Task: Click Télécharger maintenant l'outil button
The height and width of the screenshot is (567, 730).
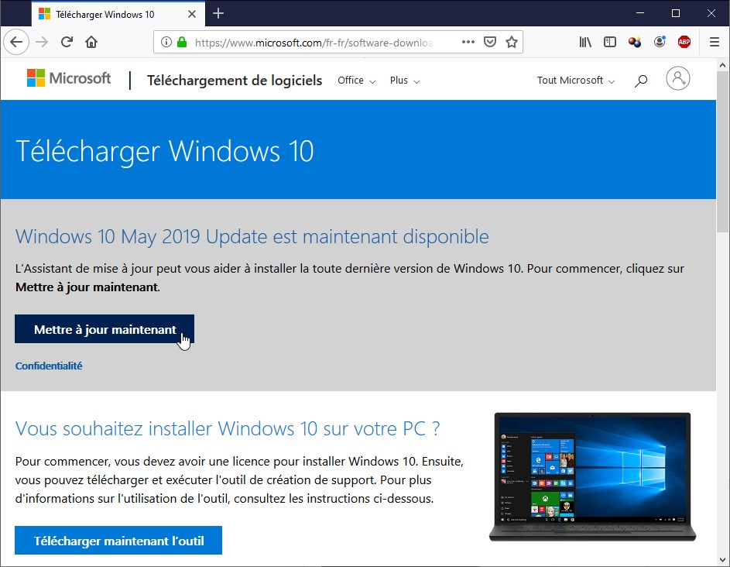Action: tap(118, 541)
